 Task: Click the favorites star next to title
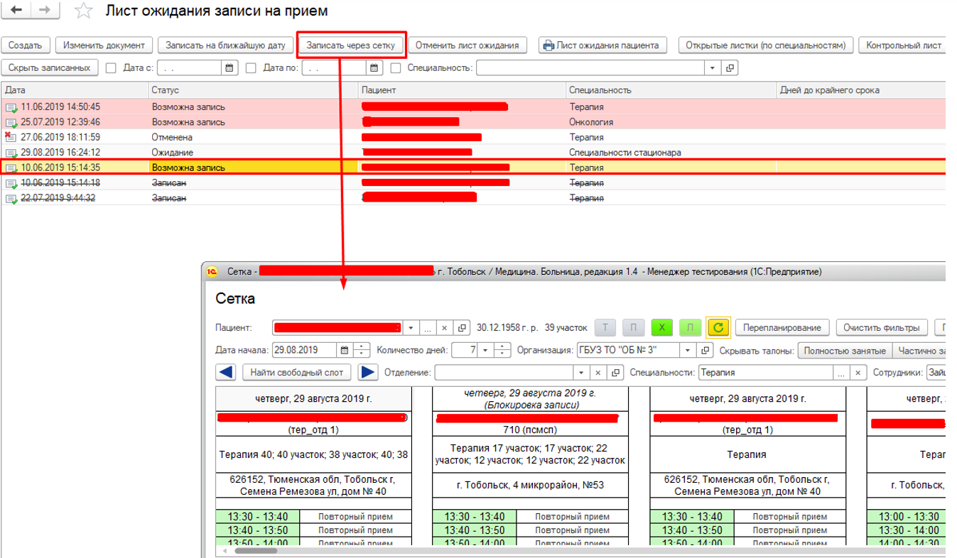click(83, 11)
